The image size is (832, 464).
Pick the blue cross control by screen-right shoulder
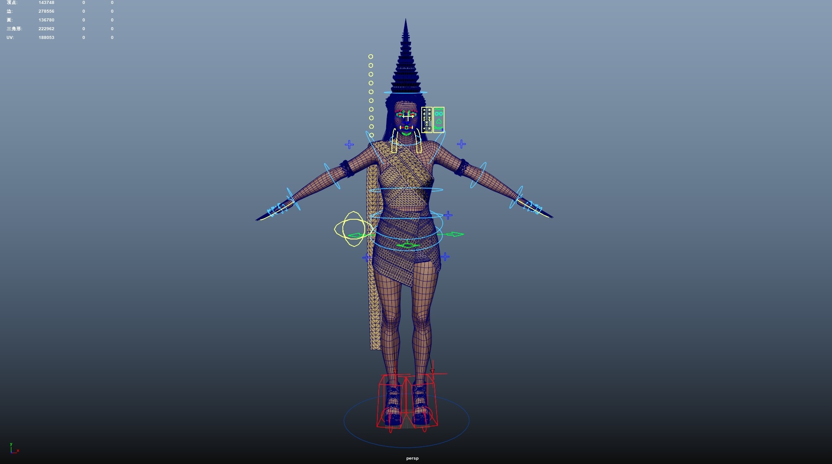461,144
